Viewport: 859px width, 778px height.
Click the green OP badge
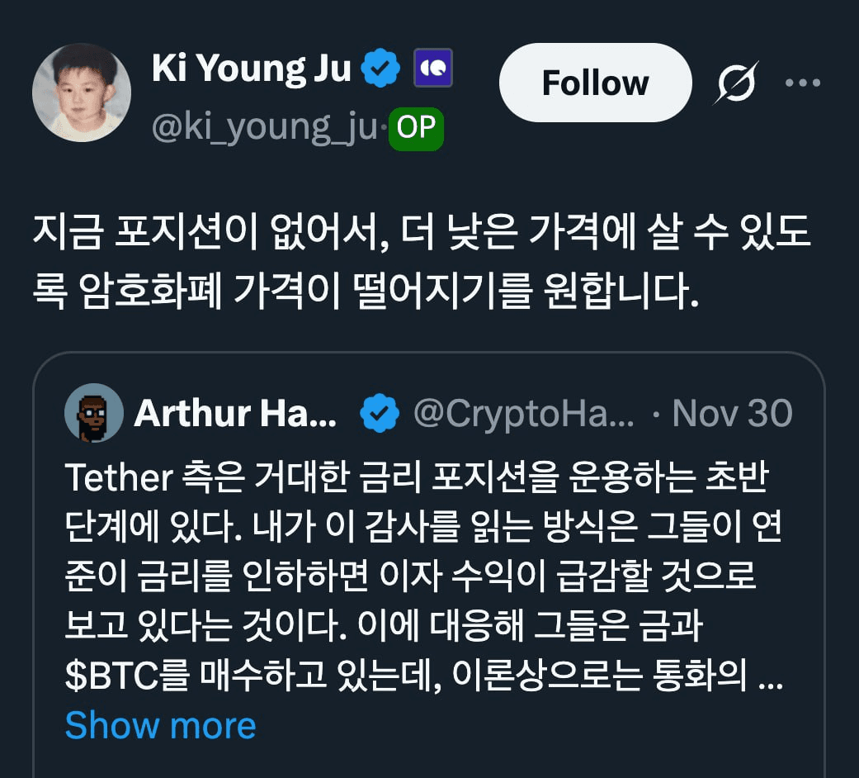pos(417,129)
